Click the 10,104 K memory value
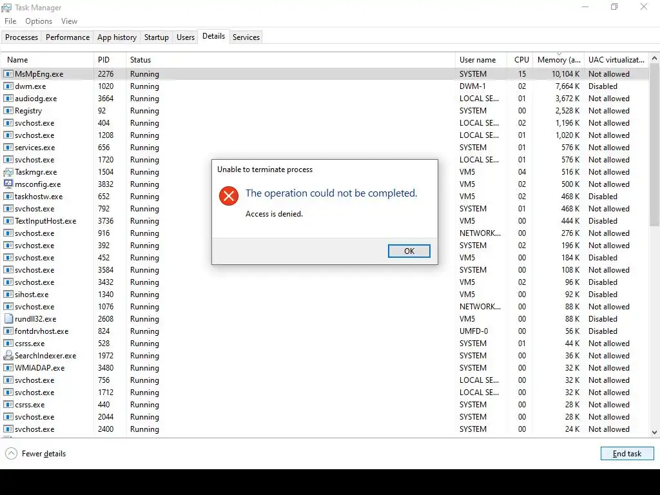Screen dimensions: 660x495 point(565,74)
